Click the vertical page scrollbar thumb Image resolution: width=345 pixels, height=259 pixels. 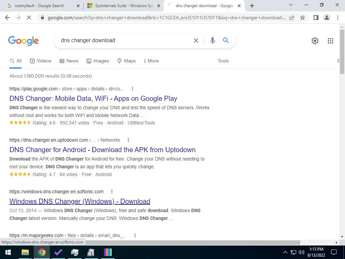(342, 52)
